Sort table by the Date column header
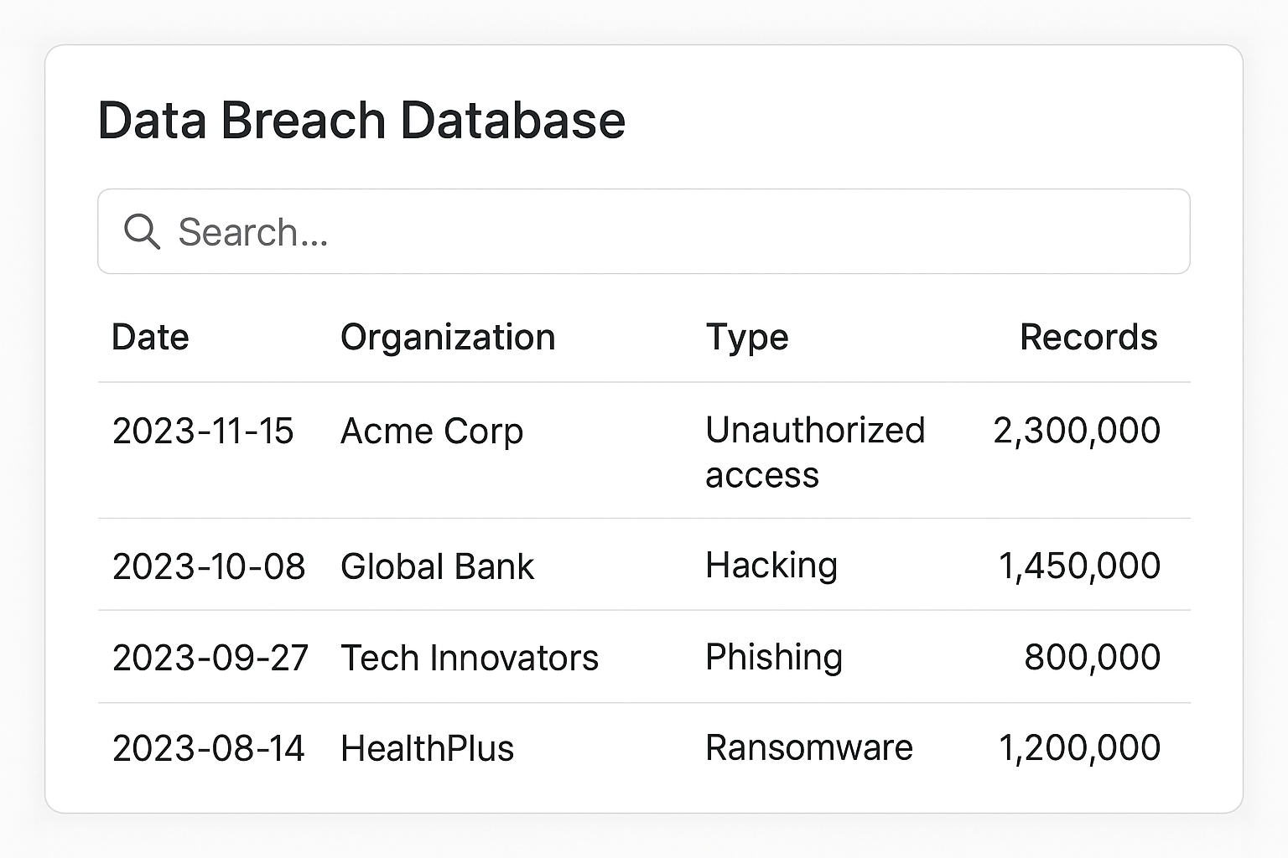The image size is (1288, 858). (x=150, y=337)
